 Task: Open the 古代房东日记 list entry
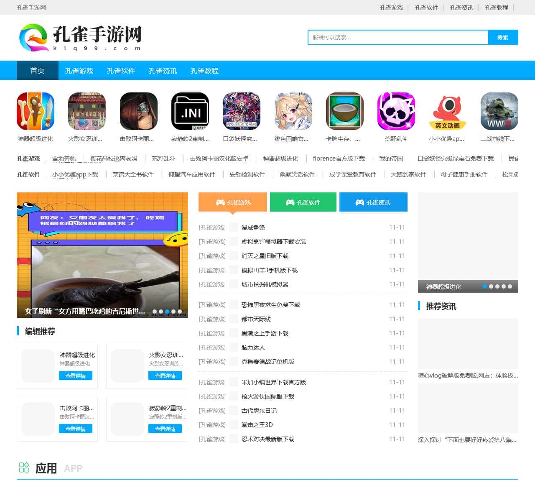tap(259, 411)
